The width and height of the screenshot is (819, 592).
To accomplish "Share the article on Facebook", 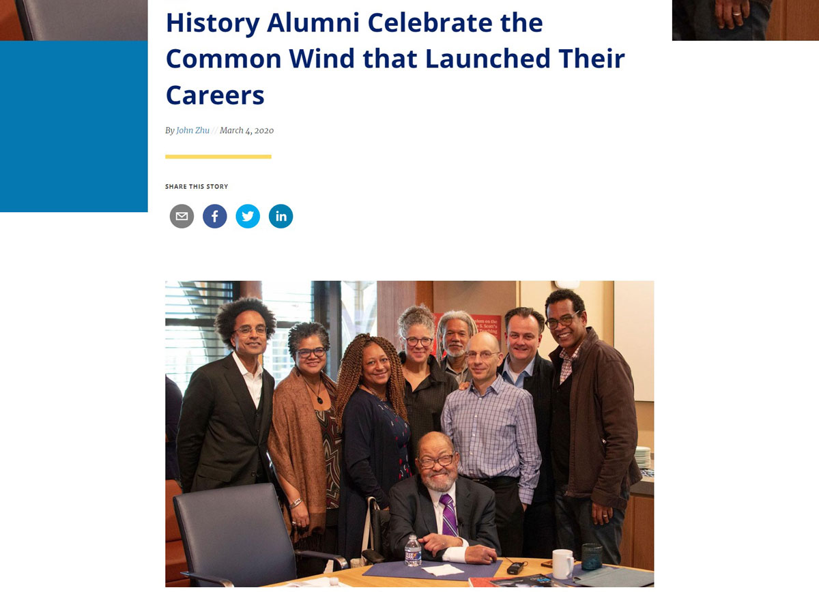I will tap(214, 216).
